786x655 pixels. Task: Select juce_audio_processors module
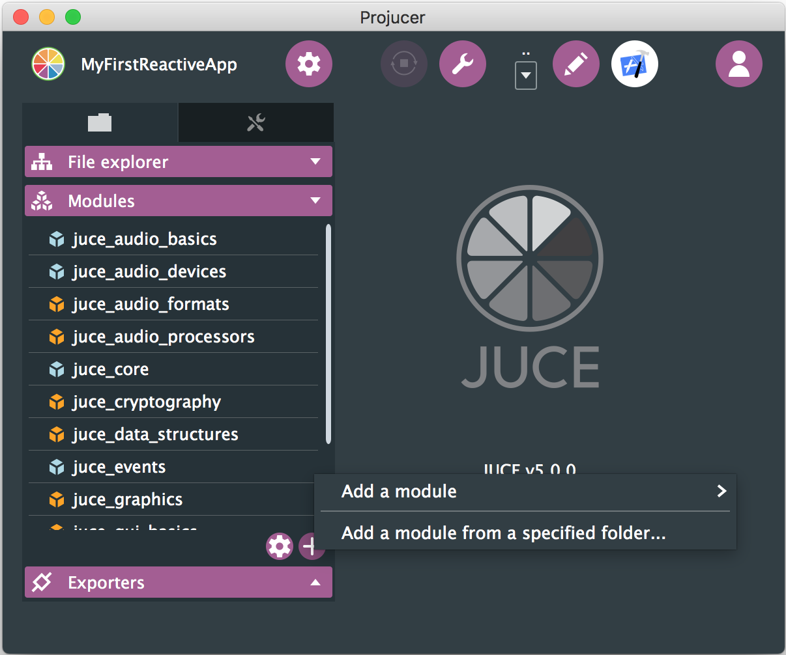coord(173,337)
